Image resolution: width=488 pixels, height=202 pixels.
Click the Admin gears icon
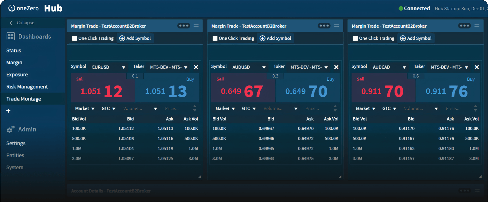coord(11,129)
